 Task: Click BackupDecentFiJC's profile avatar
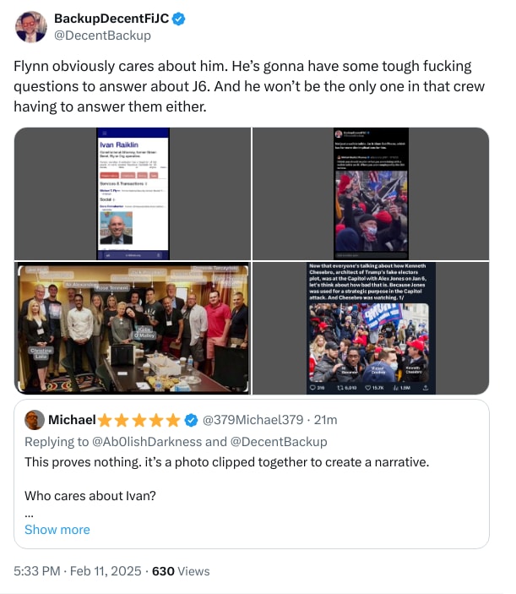[31, 27]
